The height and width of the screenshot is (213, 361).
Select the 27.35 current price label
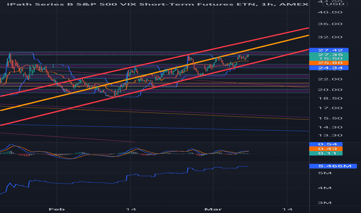point(329,55)
